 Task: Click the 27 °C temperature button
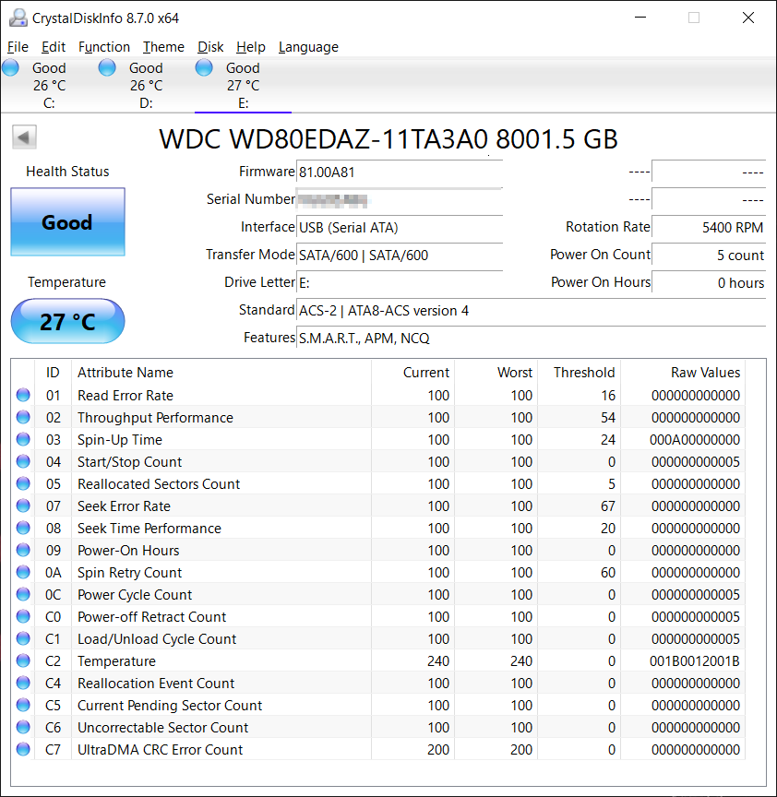coord(67,321)
